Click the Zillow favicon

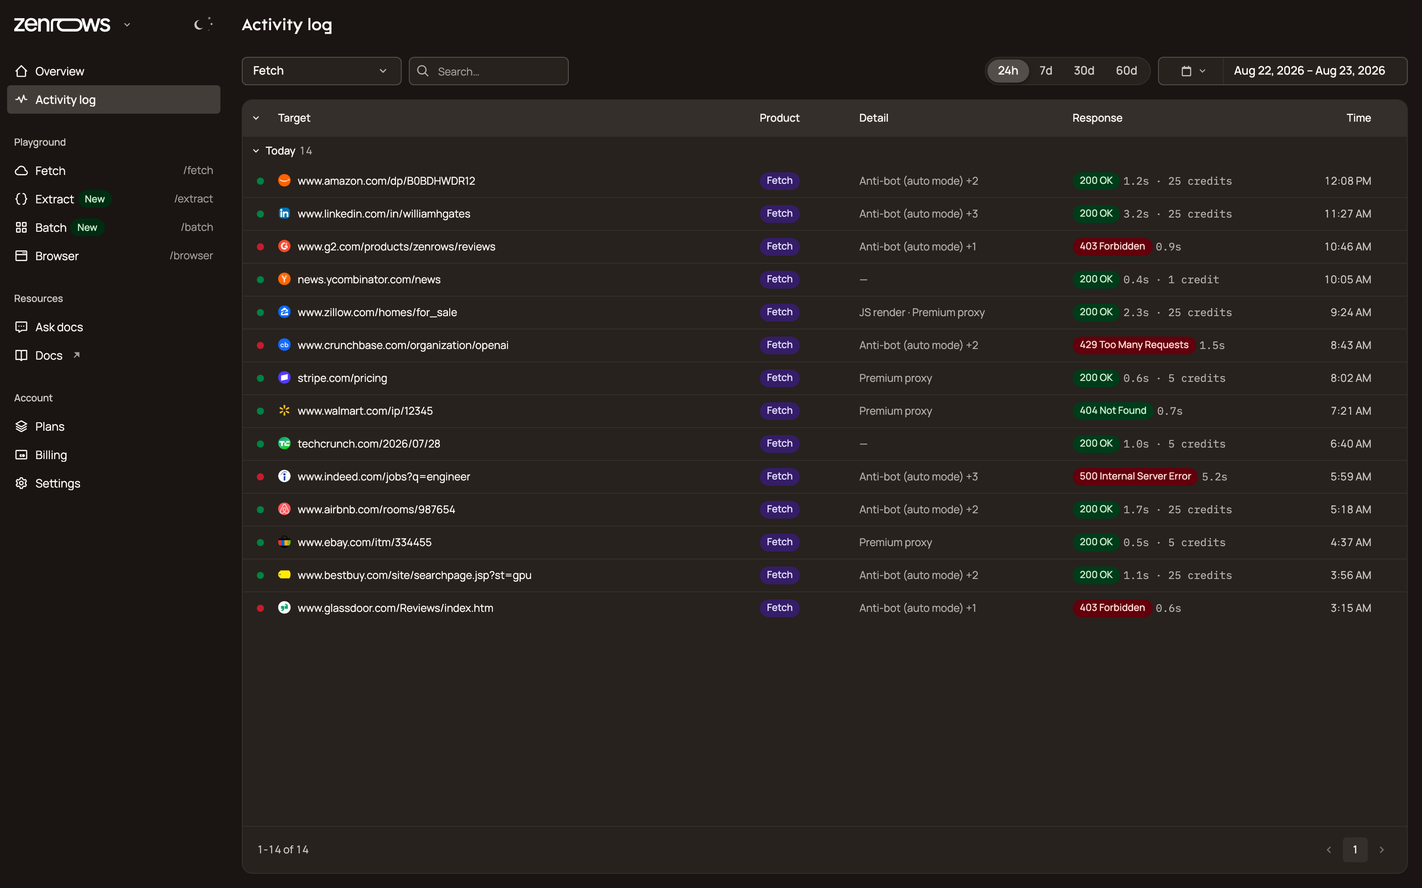pyautogui.click(x=284, y=312)
